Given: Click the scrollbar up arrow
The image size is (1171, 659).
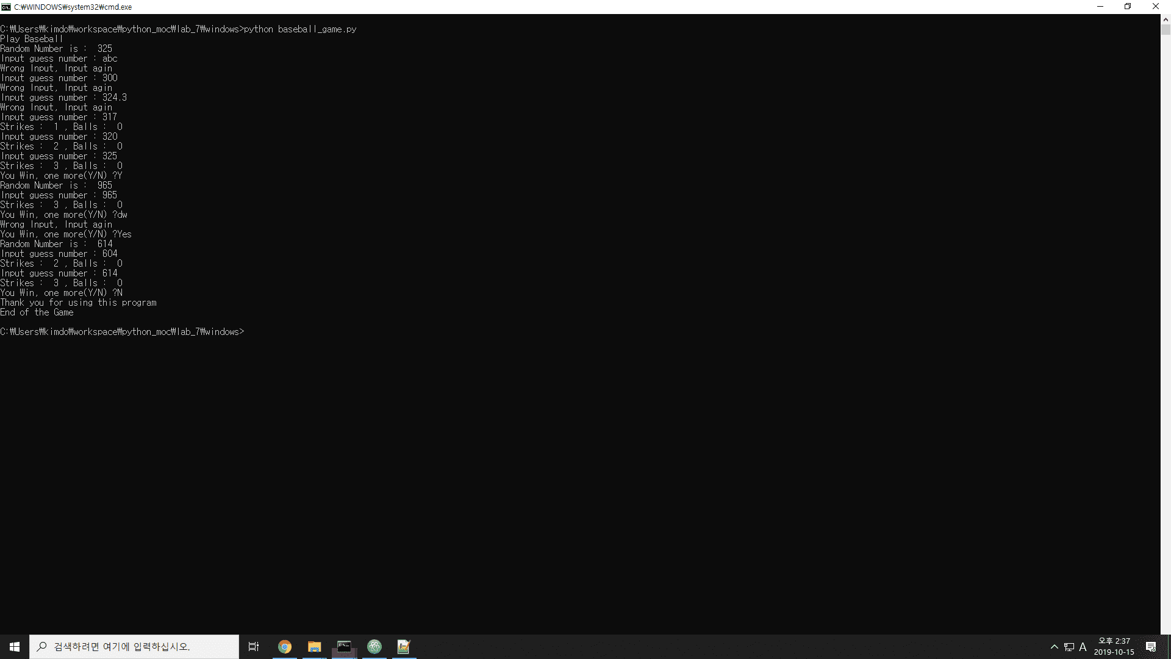Looking at the screenshot, I should 1166,19.
